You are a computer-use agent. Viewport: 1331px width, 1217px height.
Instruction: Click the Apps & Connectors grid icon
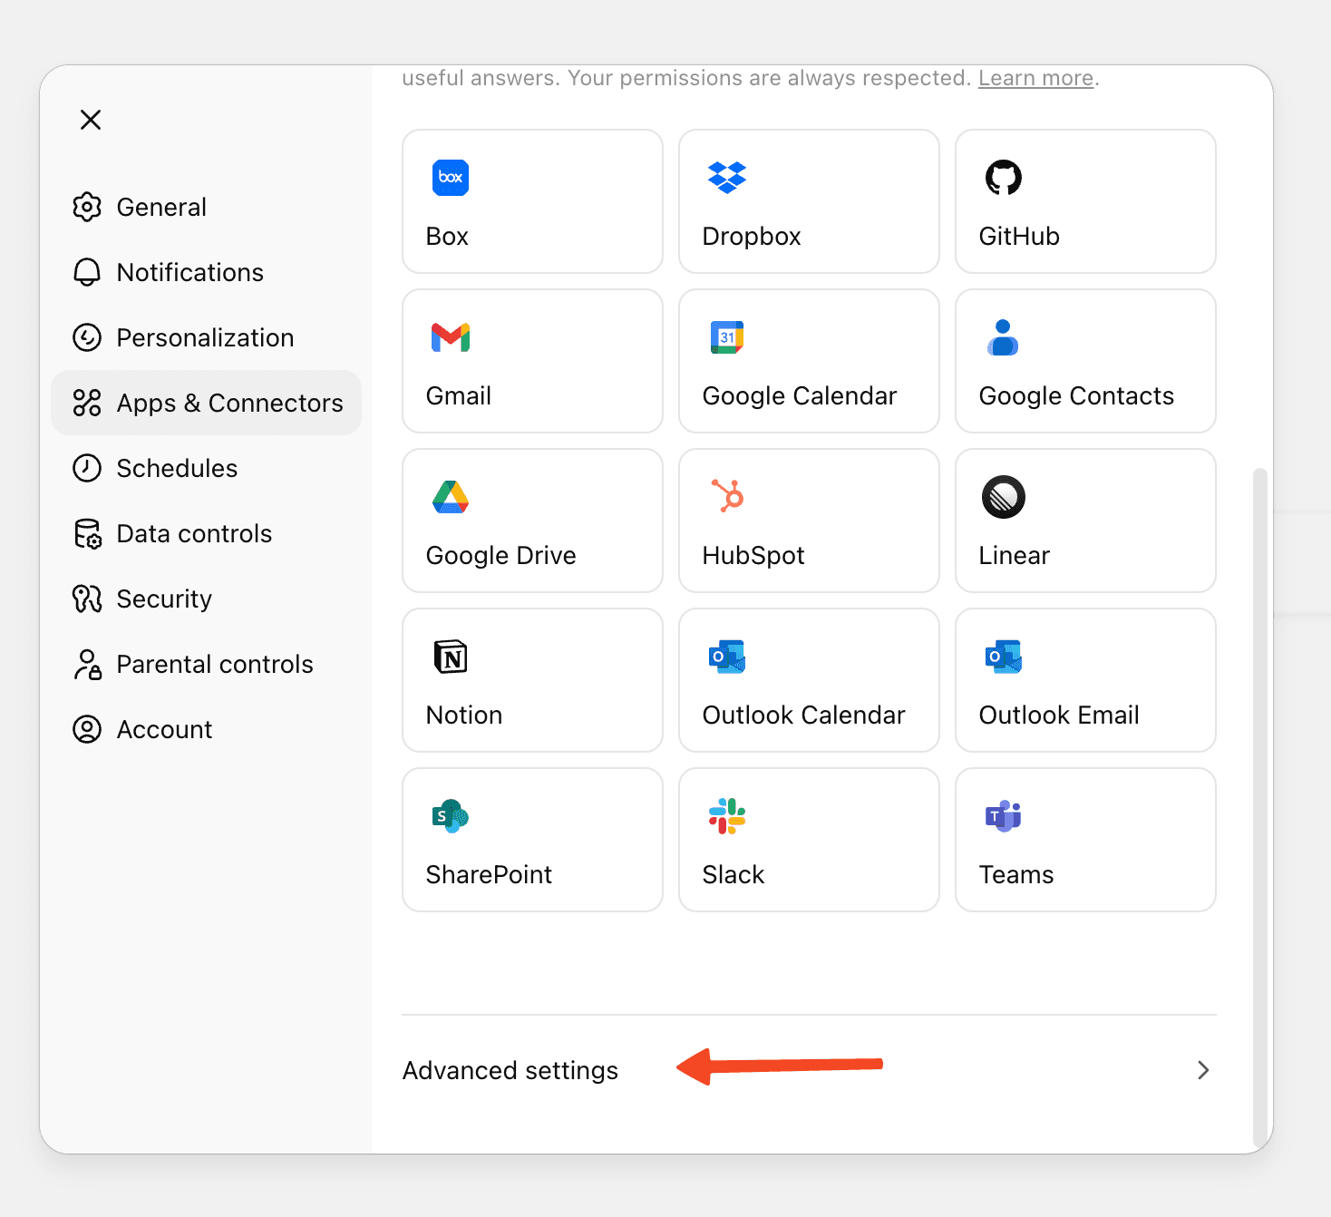pyautogui.click(x=87, y=403)
